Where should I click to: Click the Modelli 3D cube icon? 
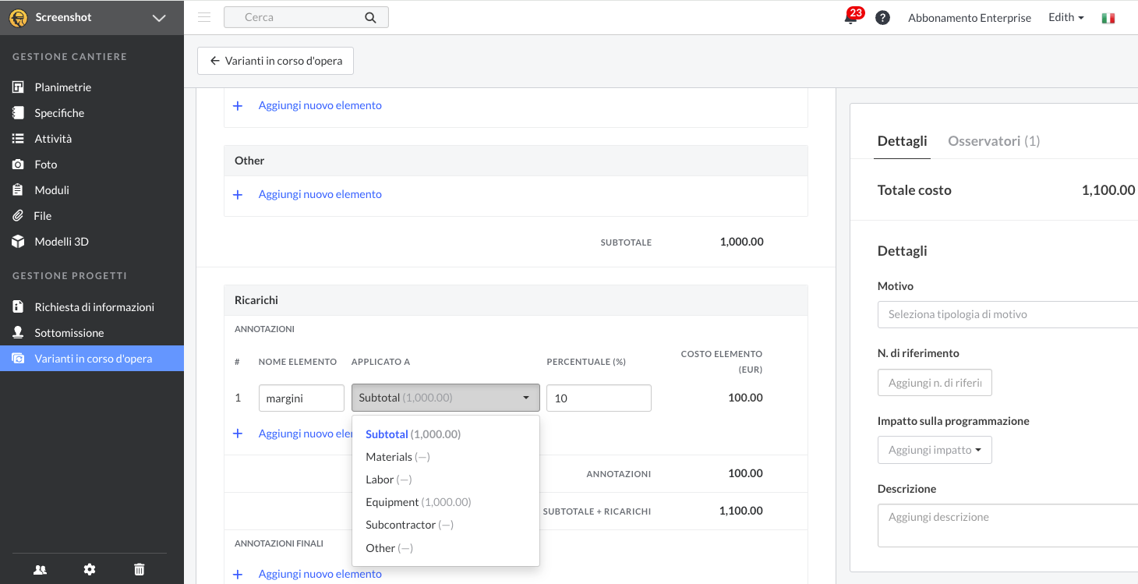coord(18,242)
